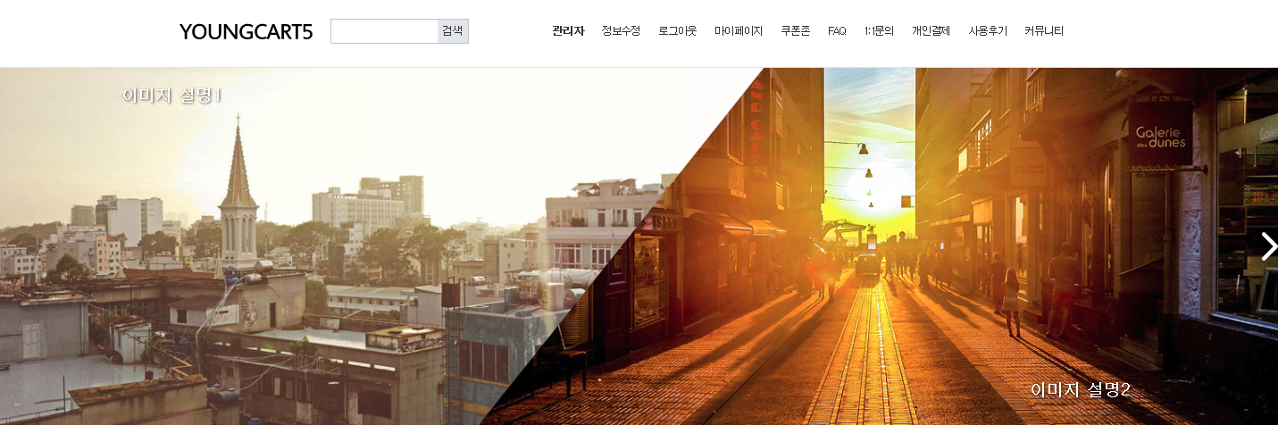View 사용후기 user reviews
The image size is (1278, 433).
(x=988, y=31)
